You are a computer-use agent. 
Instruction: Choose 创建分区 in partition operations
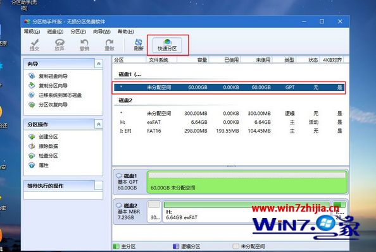coord(48,136)
